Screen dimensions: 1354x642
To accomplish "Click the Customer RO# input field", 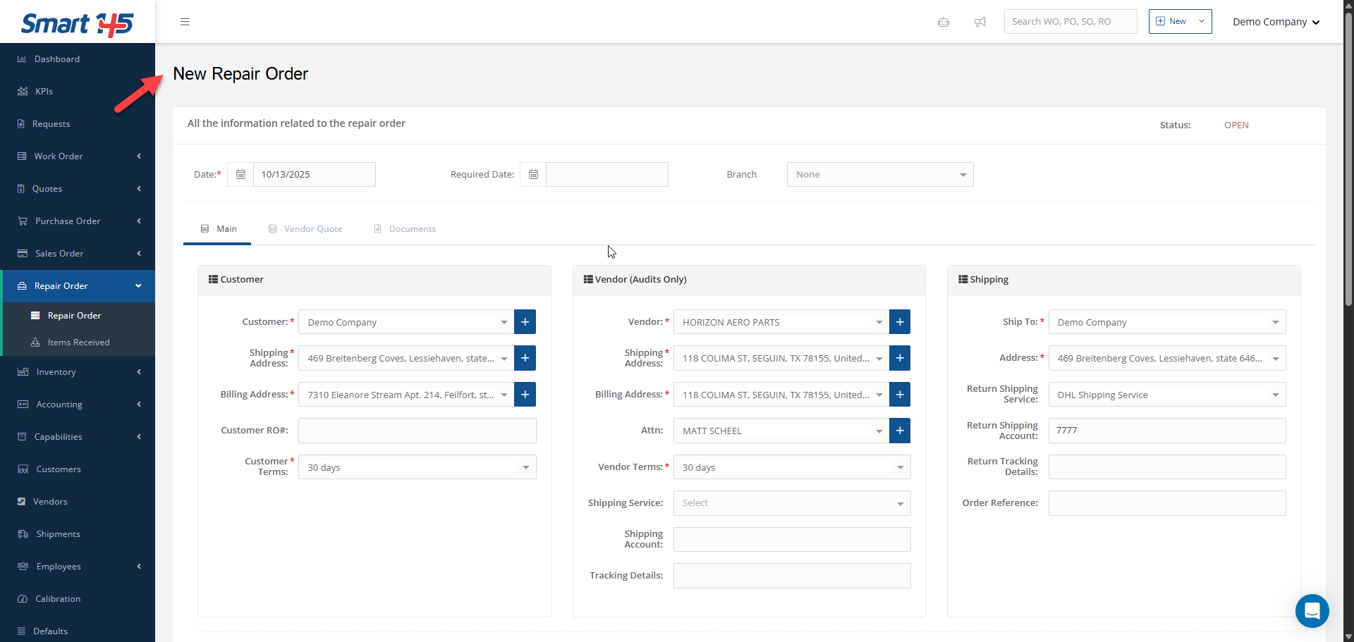I will coord(417,431).
